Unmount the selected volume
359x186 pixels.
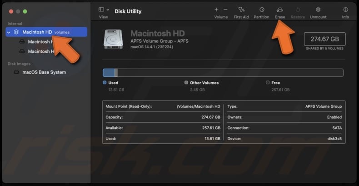click(x=318, y=10)
